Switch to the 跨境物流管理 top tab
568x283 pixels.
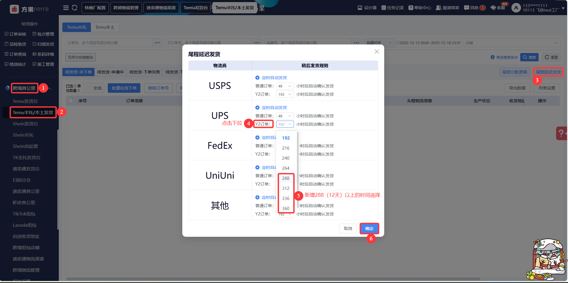(126, 8)
